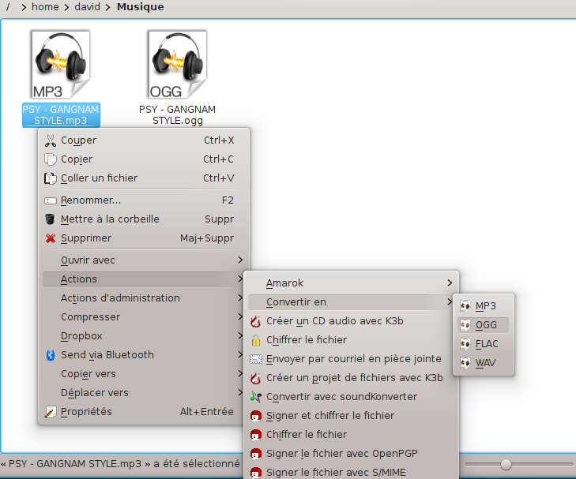Click the properties icon beside Propriétés
This screenshot has width=576, height=479.
(51, 412)
